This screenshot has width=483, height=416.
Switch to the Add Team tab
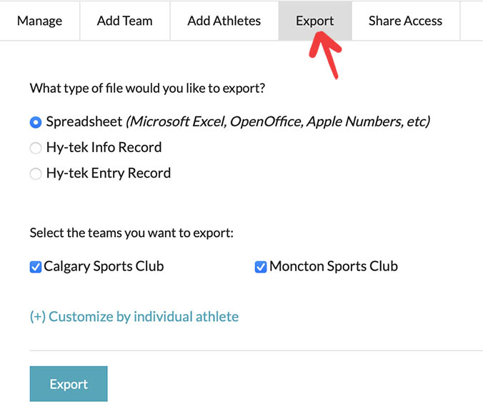click(124, 20)
